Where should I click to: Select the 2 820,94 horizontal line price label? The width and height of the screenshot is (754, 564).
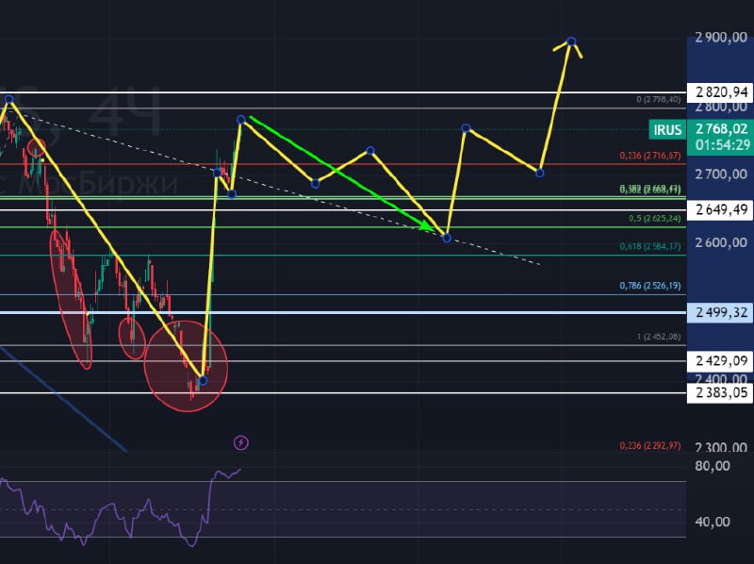click(x=720, y=91)
